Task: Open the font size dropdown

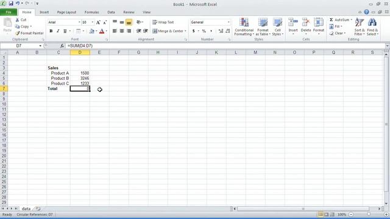Action: [x=93, y=23]
